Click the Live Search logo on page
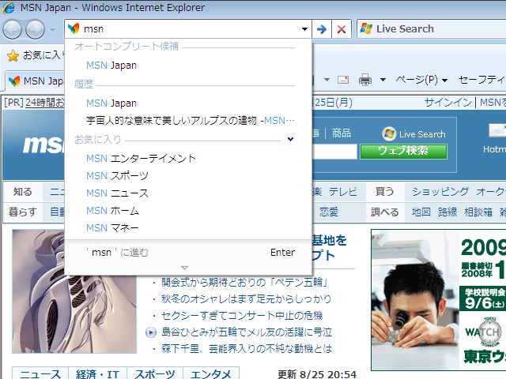The width and height of the screenshot is (506, 379). (413, 133)
